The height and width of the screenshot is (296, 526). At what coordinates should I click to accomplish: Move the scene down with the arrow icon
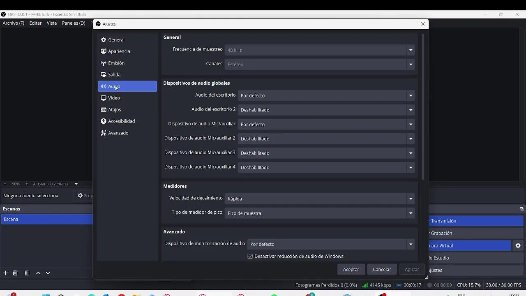pyautogui.click(x=48, y=273)
